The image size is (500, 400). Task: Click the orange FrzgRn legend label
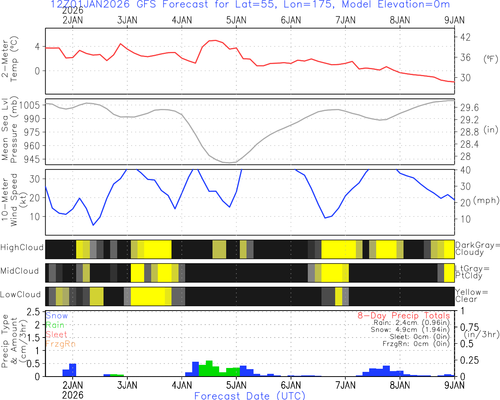point(60,344)
